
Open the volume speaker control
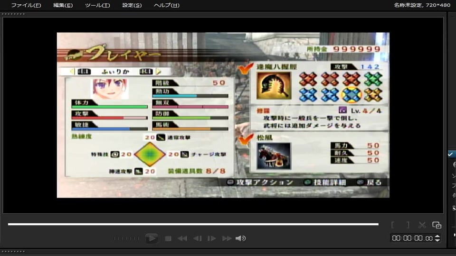pyautogui.click(x=240, y=238)
